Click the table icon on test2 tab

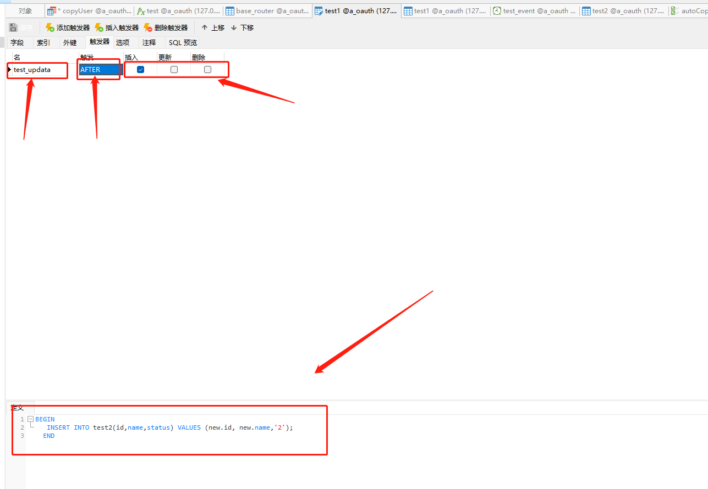(586, 11)
